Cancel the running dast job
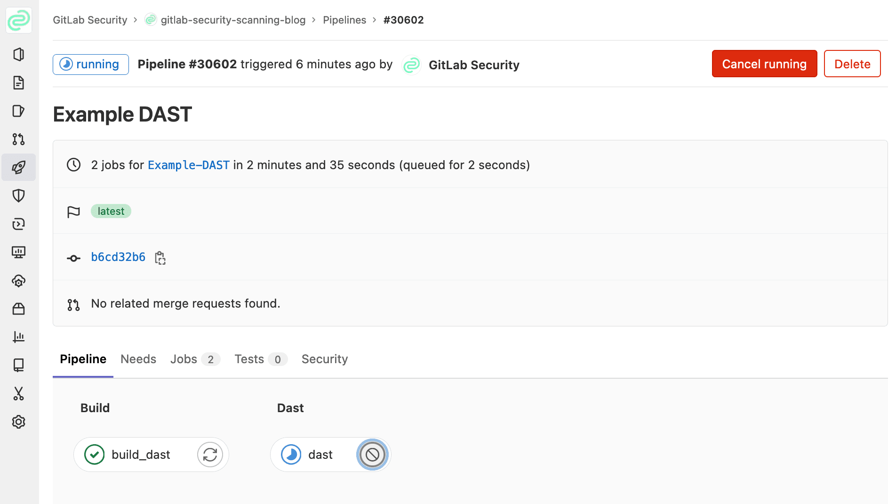Viewport: 896px width, 504px height. [x=372, y=455]
